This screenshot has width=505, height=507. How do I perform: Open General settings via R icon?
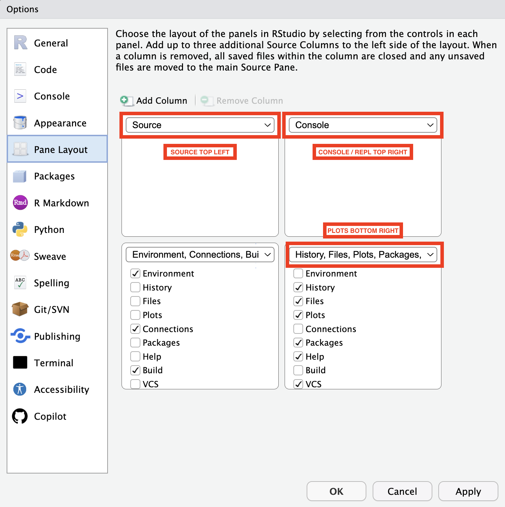[x=20, y=43]
